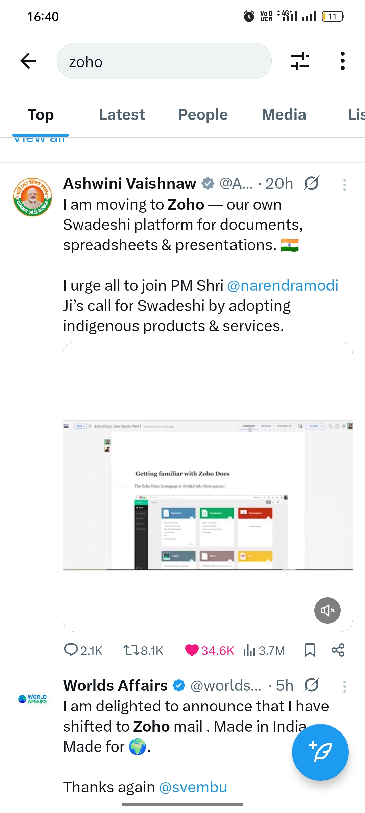Tap the Grok icon on Ashwini's post
The height and width of the screenshot is (813, 365).
tap(311, 184)
